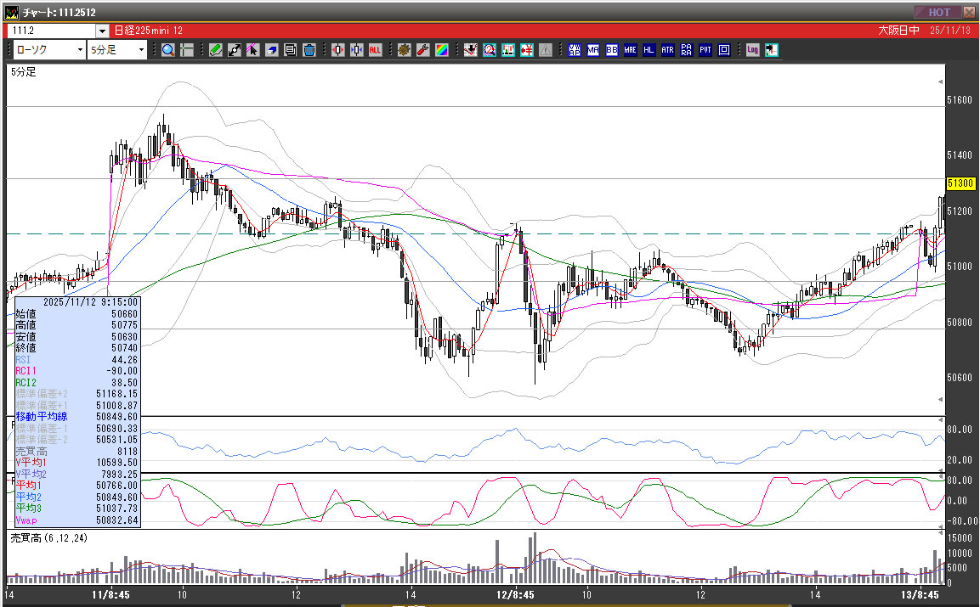
Task: Select the pencil drawing tool
Action: 216,50
